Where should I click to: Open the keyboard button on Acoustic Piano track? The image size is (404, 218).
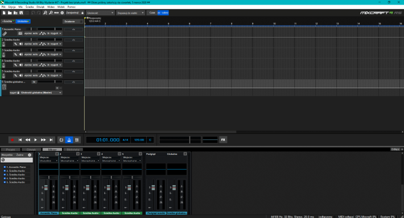20,34
